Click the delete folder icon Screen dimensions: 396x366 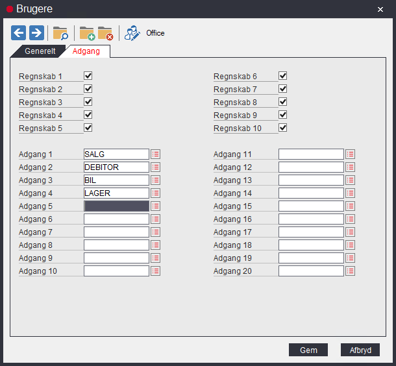pos(106,33)
